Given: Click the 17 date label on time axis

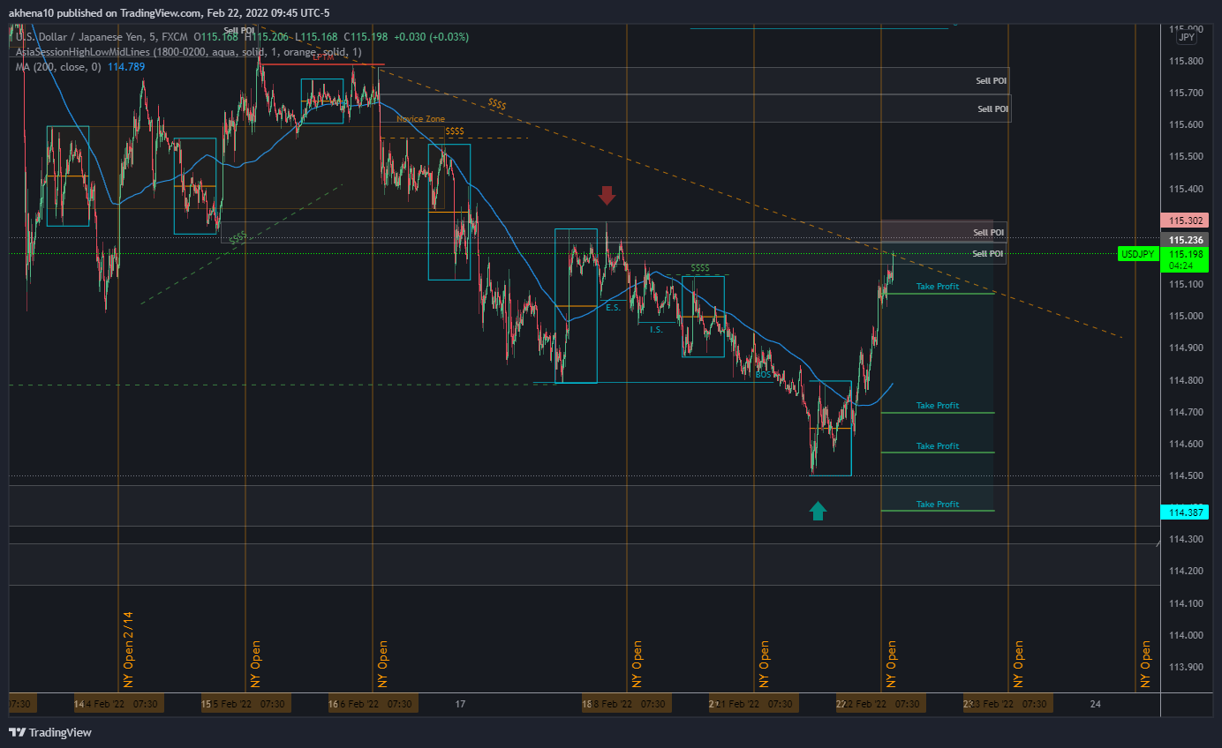Looking at the screenshot, I should pos(459,704).
